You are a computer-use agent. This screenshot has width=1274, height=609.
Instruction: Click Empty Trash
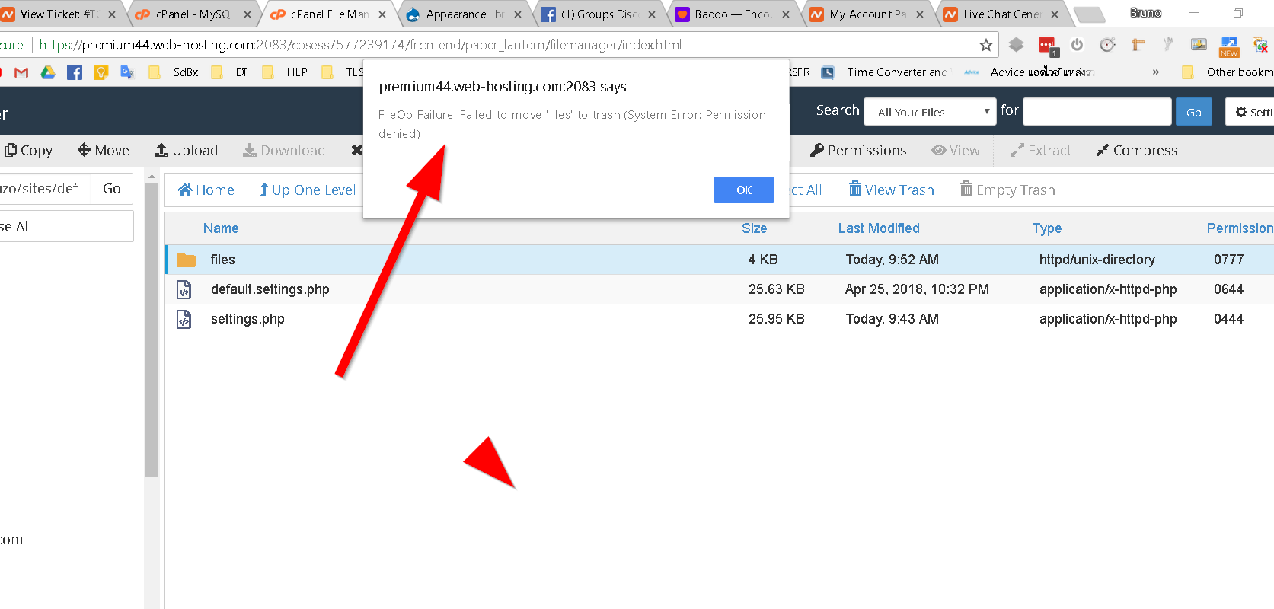coord(1007,190)
